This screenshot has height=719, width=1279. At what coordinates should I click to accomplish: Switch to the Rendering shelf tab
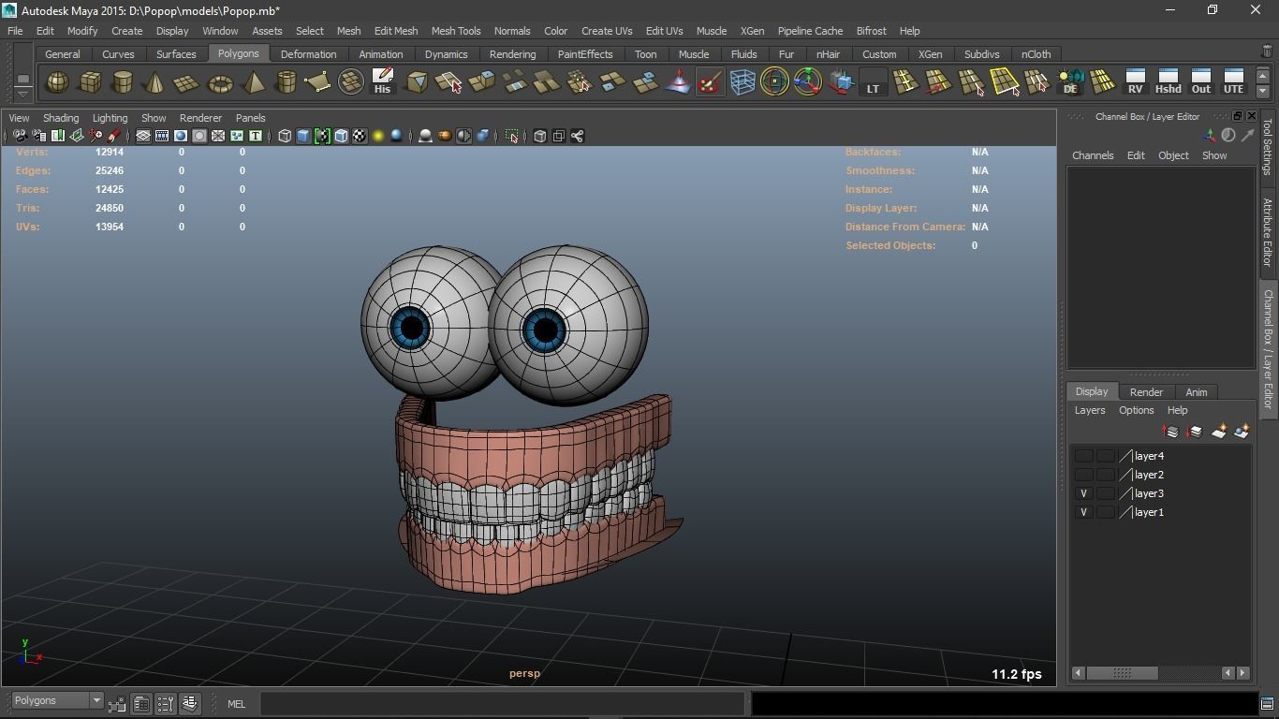point(513,54)
